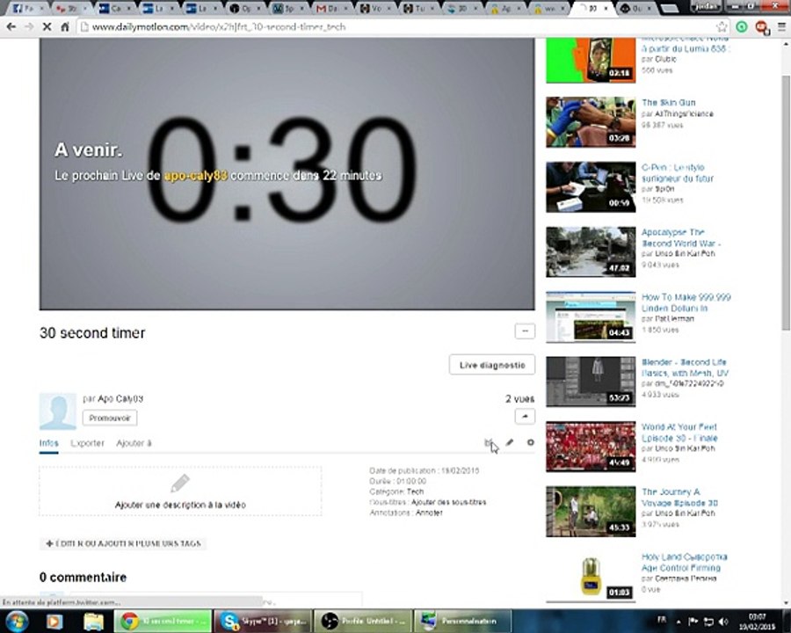The height and width of the screenshot is (633, 791).
Task: Open the gear settings icon for the video
Action: point(530,442)
